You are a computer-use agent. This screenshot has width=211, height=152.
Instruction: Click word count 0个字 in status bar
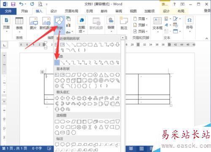[x=37, y=148]
